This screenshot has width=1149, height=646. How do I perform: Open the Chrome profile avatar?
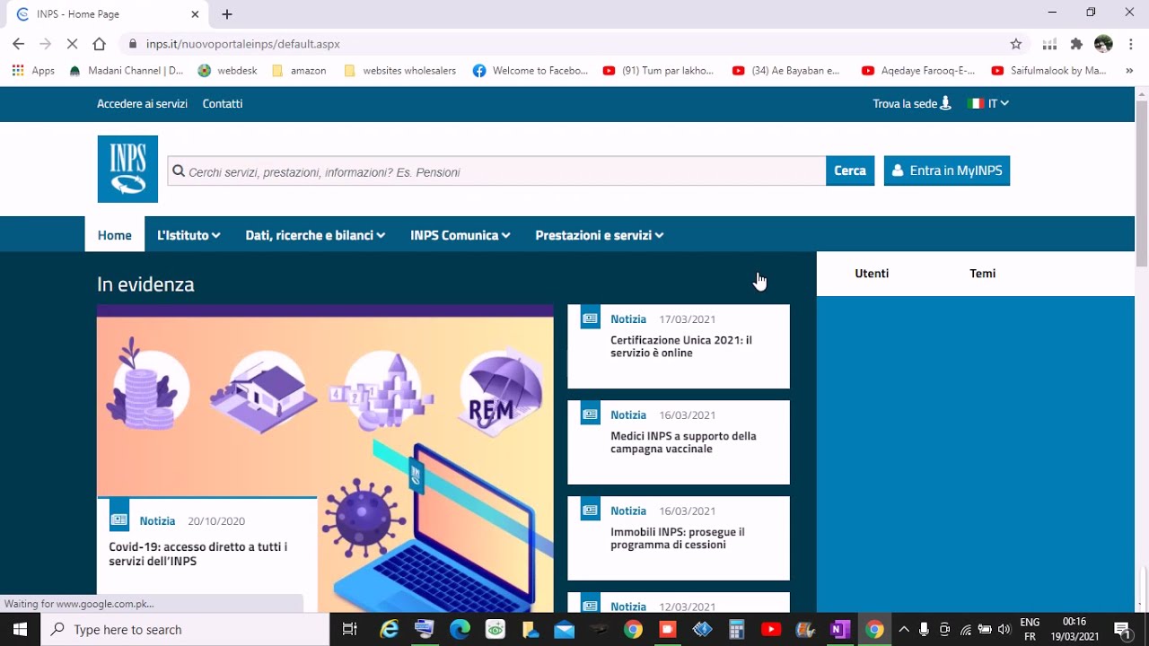[1104, 44]
